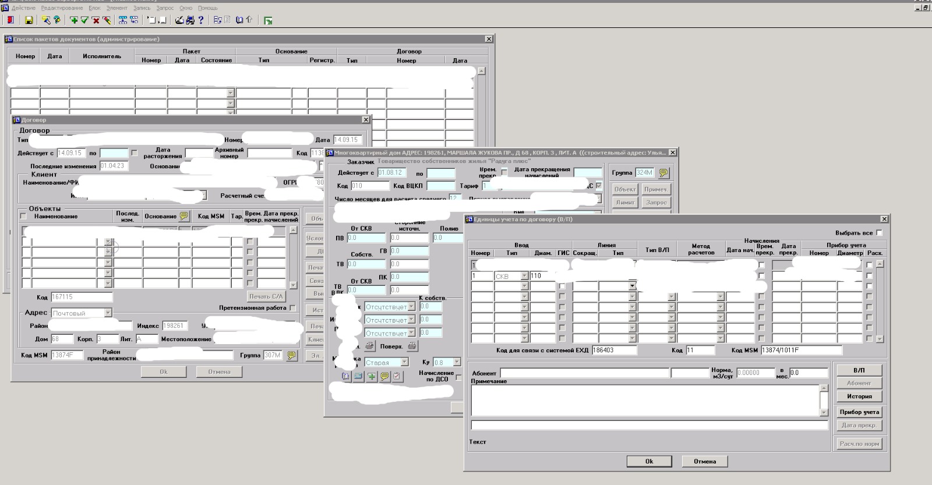Open the Блок menu

94,8
